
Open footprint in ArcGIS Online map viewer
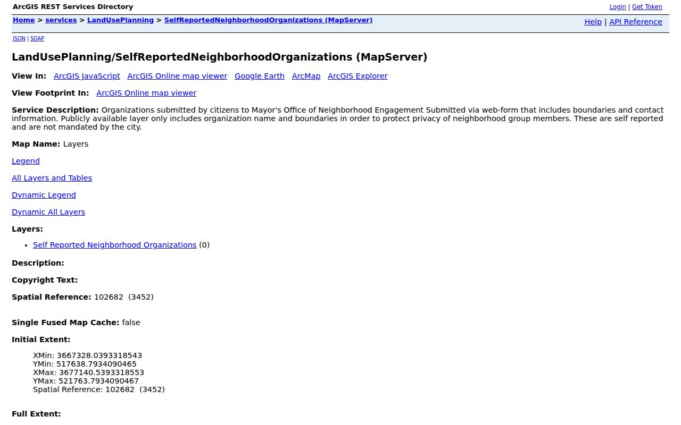point(146,93)
